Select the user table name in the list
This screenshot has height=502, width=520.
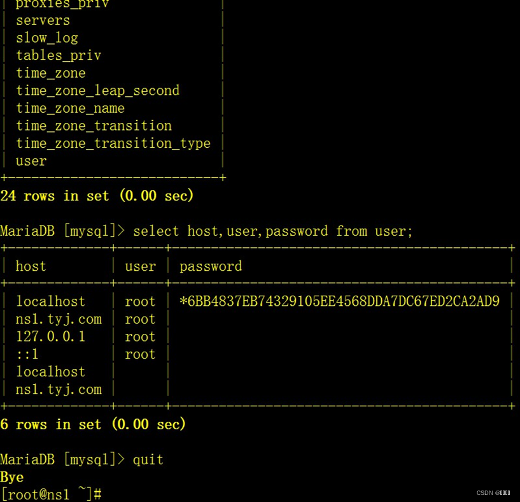[31, 161]
